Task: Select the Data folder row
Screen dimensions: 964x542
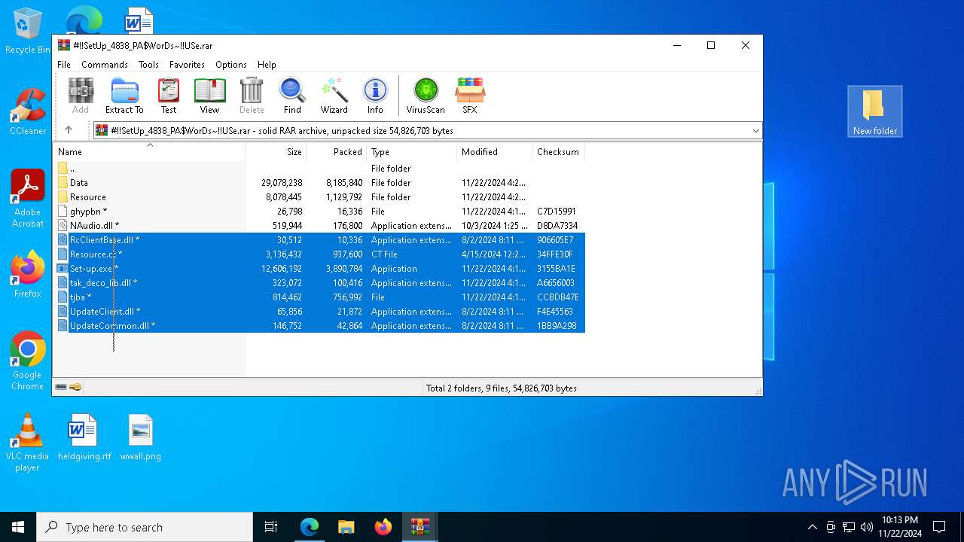Action: point(320,183)
